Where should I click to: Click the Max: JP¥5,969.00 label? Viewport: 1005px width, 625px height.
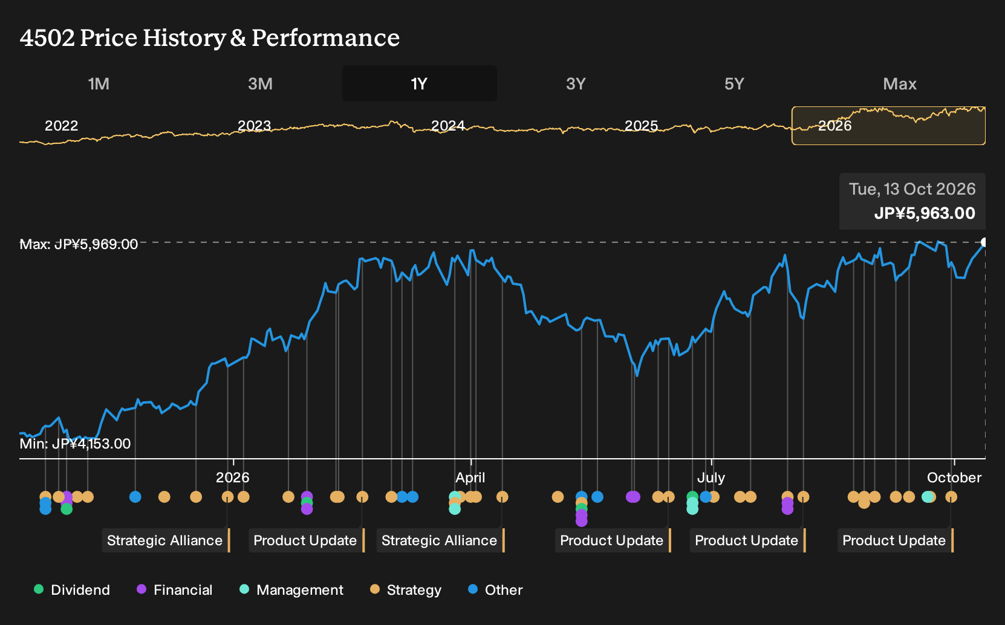[79, 244]
